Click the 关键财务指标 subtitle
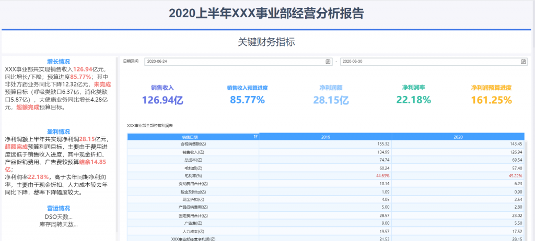 click(x=266, y=42)
